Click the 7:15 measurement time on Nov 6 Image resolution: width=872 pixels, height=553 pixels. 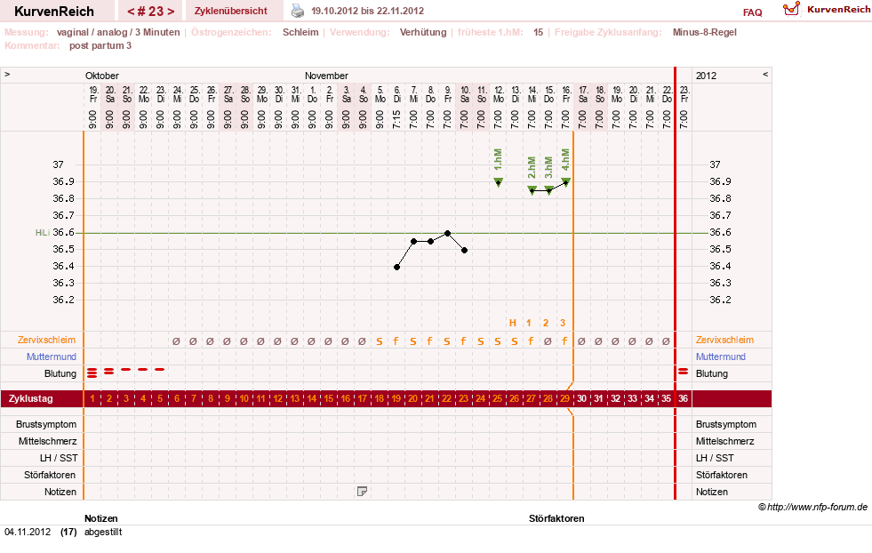pos(396,119)
